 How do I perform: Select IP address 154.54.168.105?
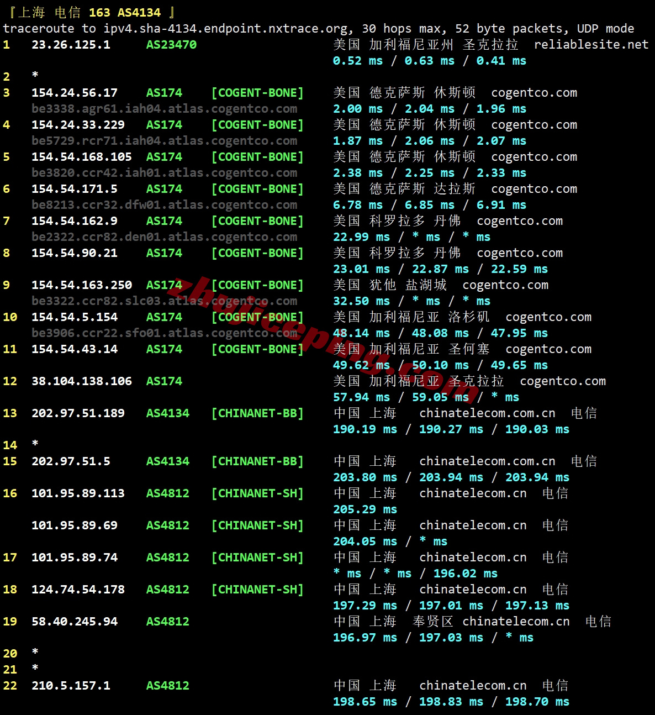click(x=82, y=157)
